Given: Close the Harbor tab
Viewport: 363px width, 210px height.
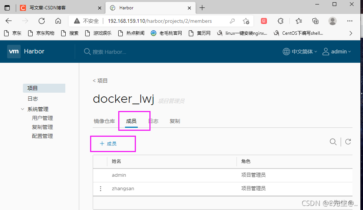Looking at the screenshot, I should pyautogui.click(x=189, y=8).
